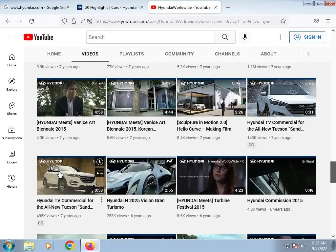The width and height of the screenshot is (336, 252).
Task: Save page to Pocket icon
Action: pos(316,21)
